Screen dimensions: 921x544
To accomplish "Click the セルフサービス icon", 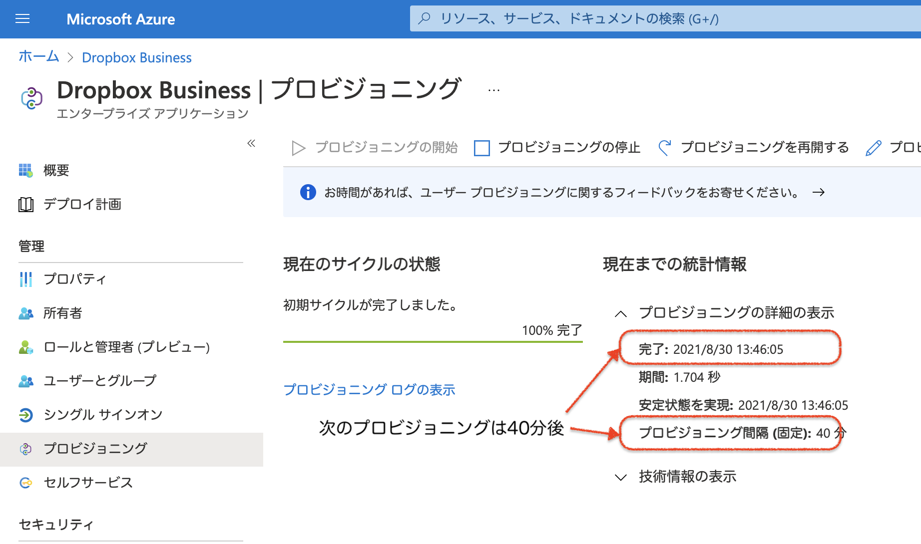I will click(x=26, y=483).
